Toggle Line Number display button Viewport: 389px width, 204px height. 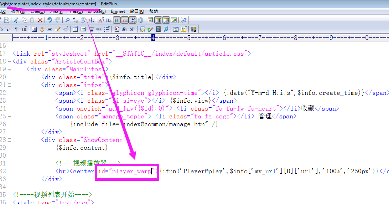(x=133, y=20)
